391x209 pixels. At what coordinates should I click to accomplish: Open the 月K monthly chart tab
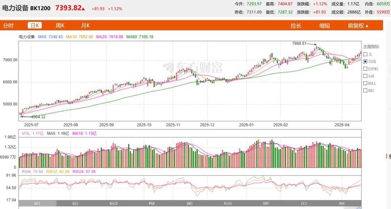85,26
